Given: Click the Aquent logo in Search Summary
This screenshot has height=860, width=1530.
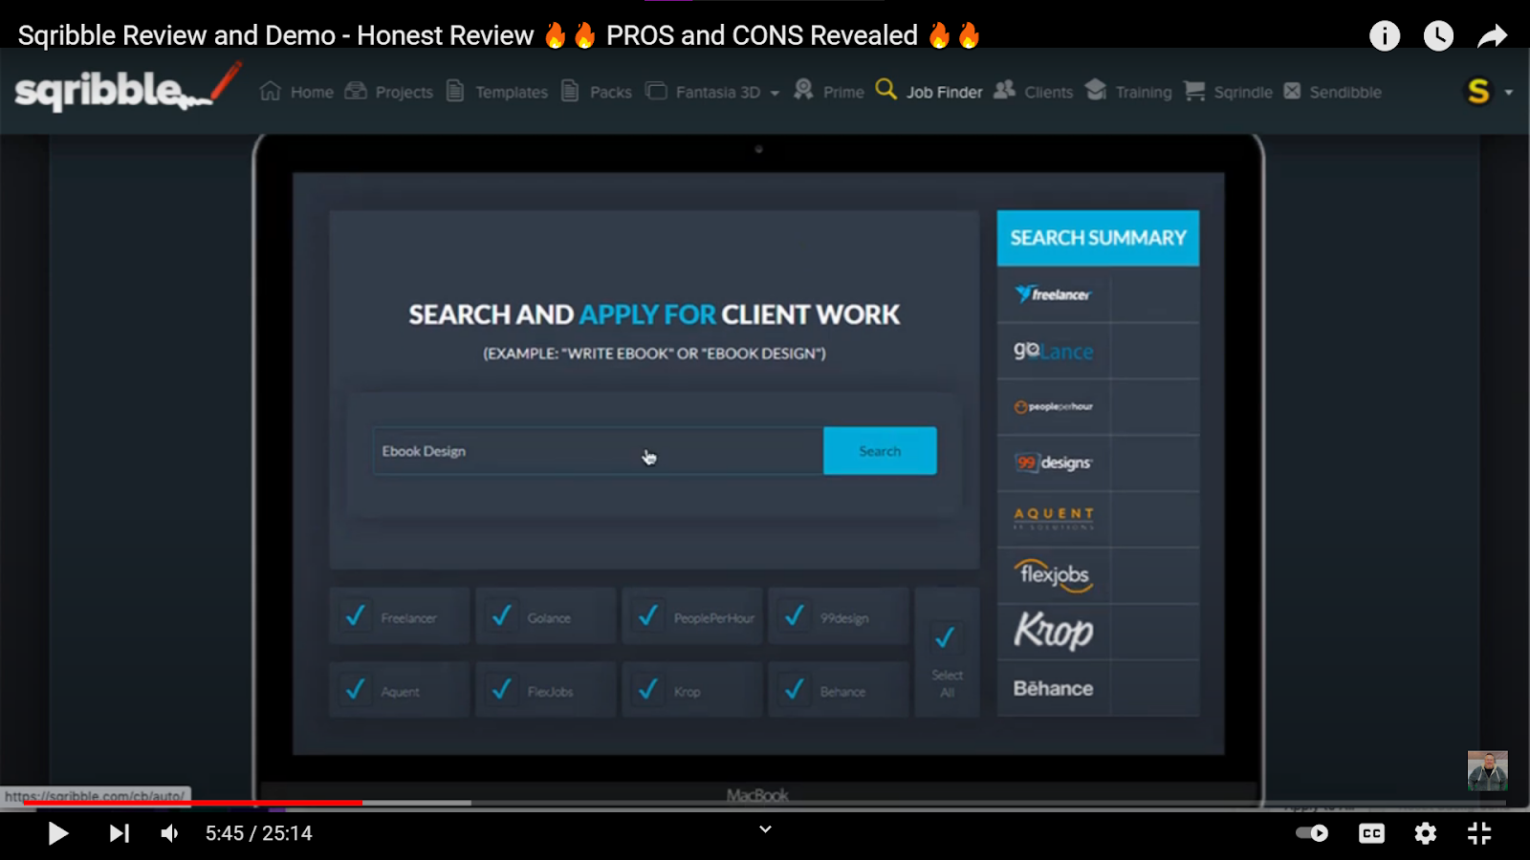Looking at the screenshot, I should pos(1054,519).
